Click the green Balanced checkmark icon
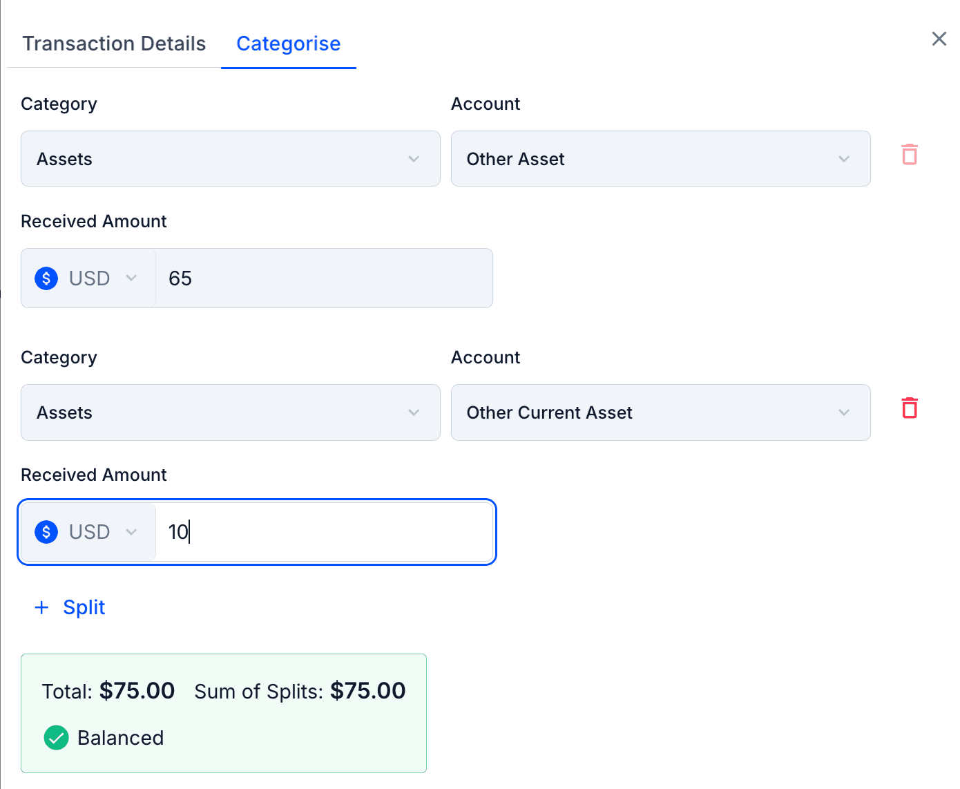This screenshot has height=789, width=960. point(56,738)
